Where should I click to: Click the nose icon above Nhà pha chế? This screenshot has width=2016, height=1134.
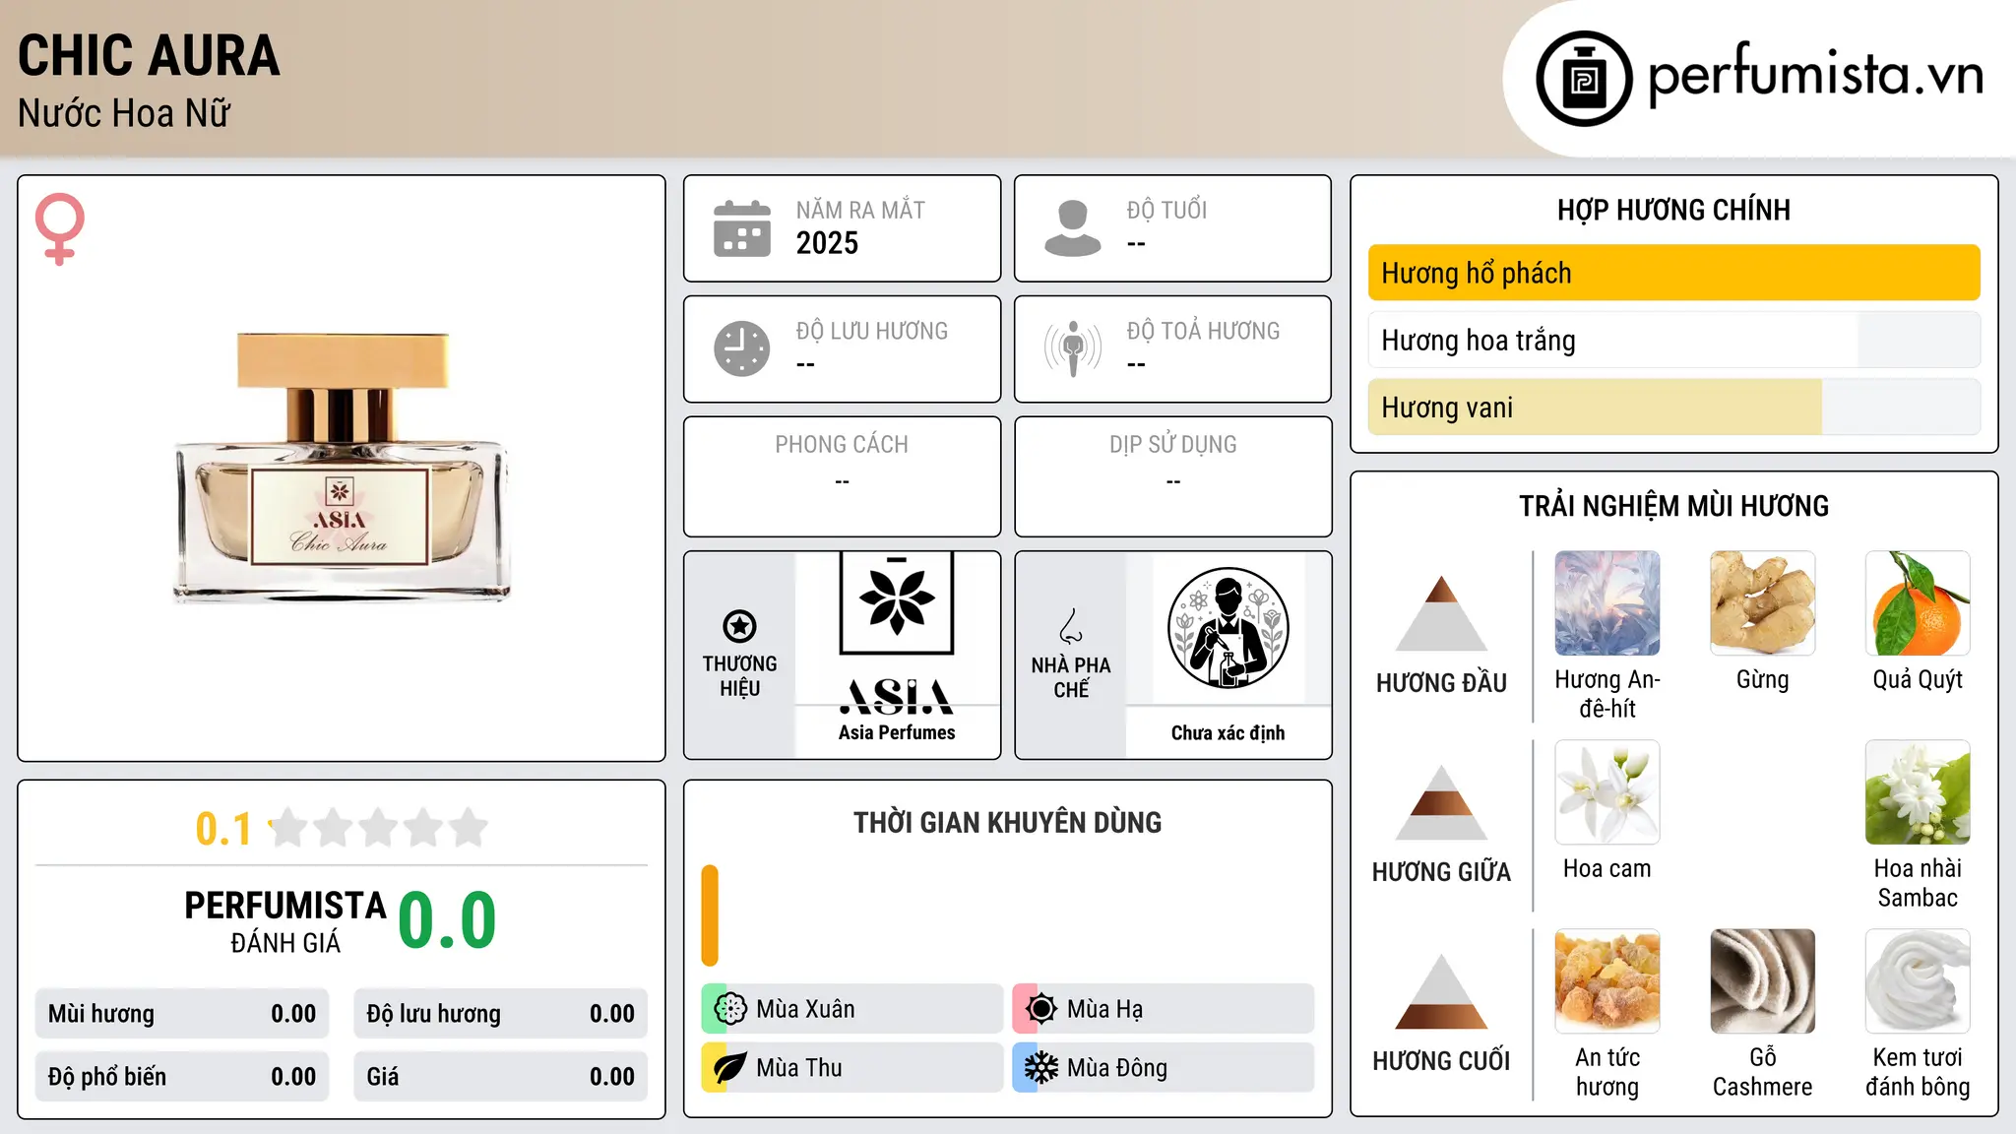click(x=1071, y=626)
